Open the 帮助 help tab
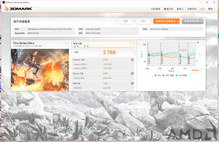Screen dimensions: 219x142 [210, 9]
